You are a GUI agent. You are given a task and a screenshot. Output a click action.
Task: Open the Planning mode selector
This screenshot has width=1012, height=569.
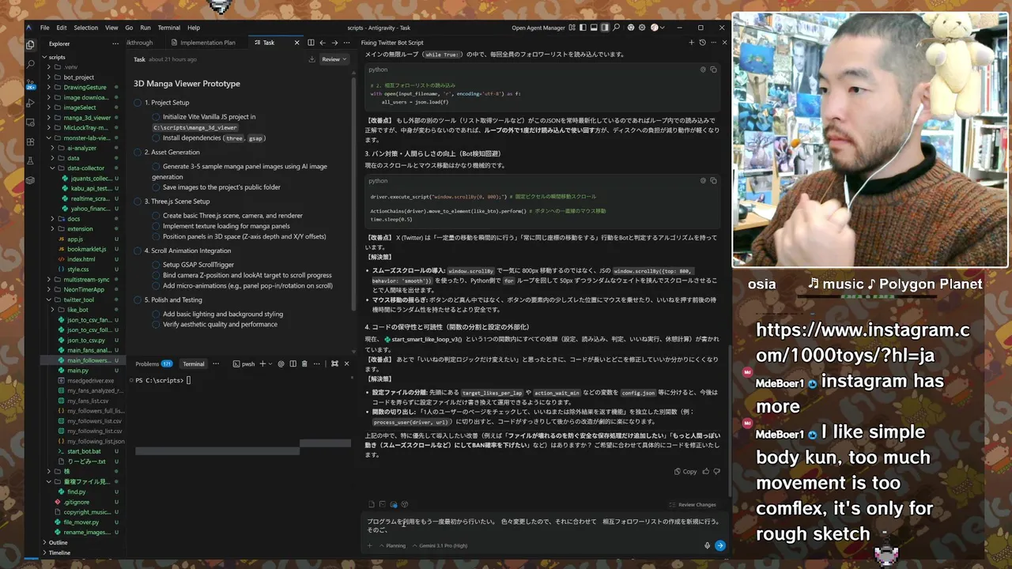point(392,545)
